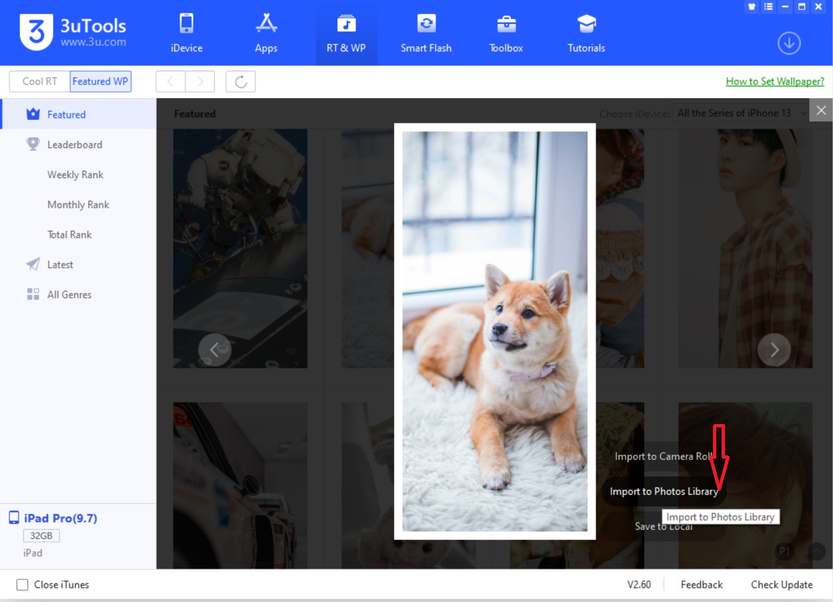Viewport: 833px width, 602px height.
Task: Expand the Choose iDevice dropdown
Action: pos(739,113)
